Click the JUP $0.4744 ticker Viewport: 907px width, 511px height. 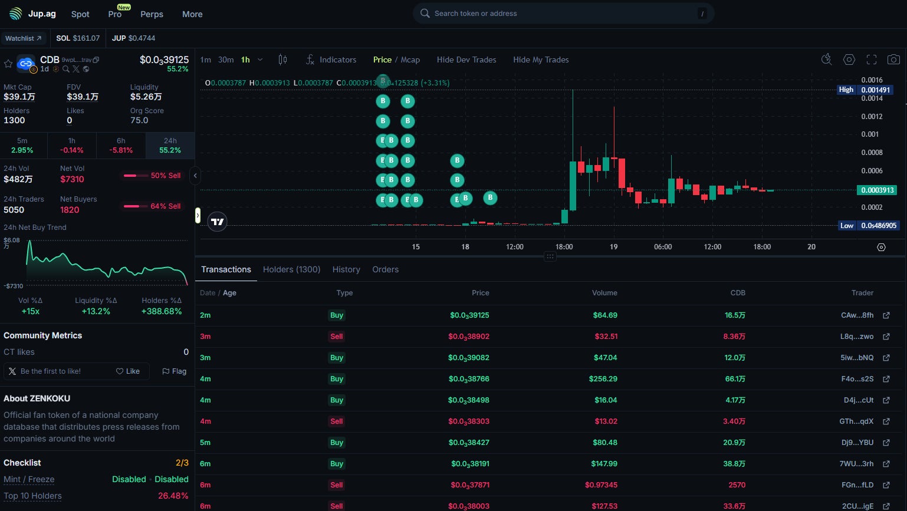pos(134,38)
